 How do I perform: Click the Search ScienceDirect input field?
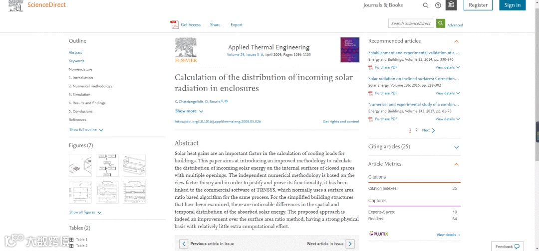pyautogui.click(x=411, y=23)
